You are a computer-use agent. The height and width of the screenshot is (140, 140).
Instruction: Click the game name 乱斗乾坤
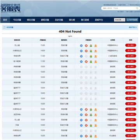point(17,61)
